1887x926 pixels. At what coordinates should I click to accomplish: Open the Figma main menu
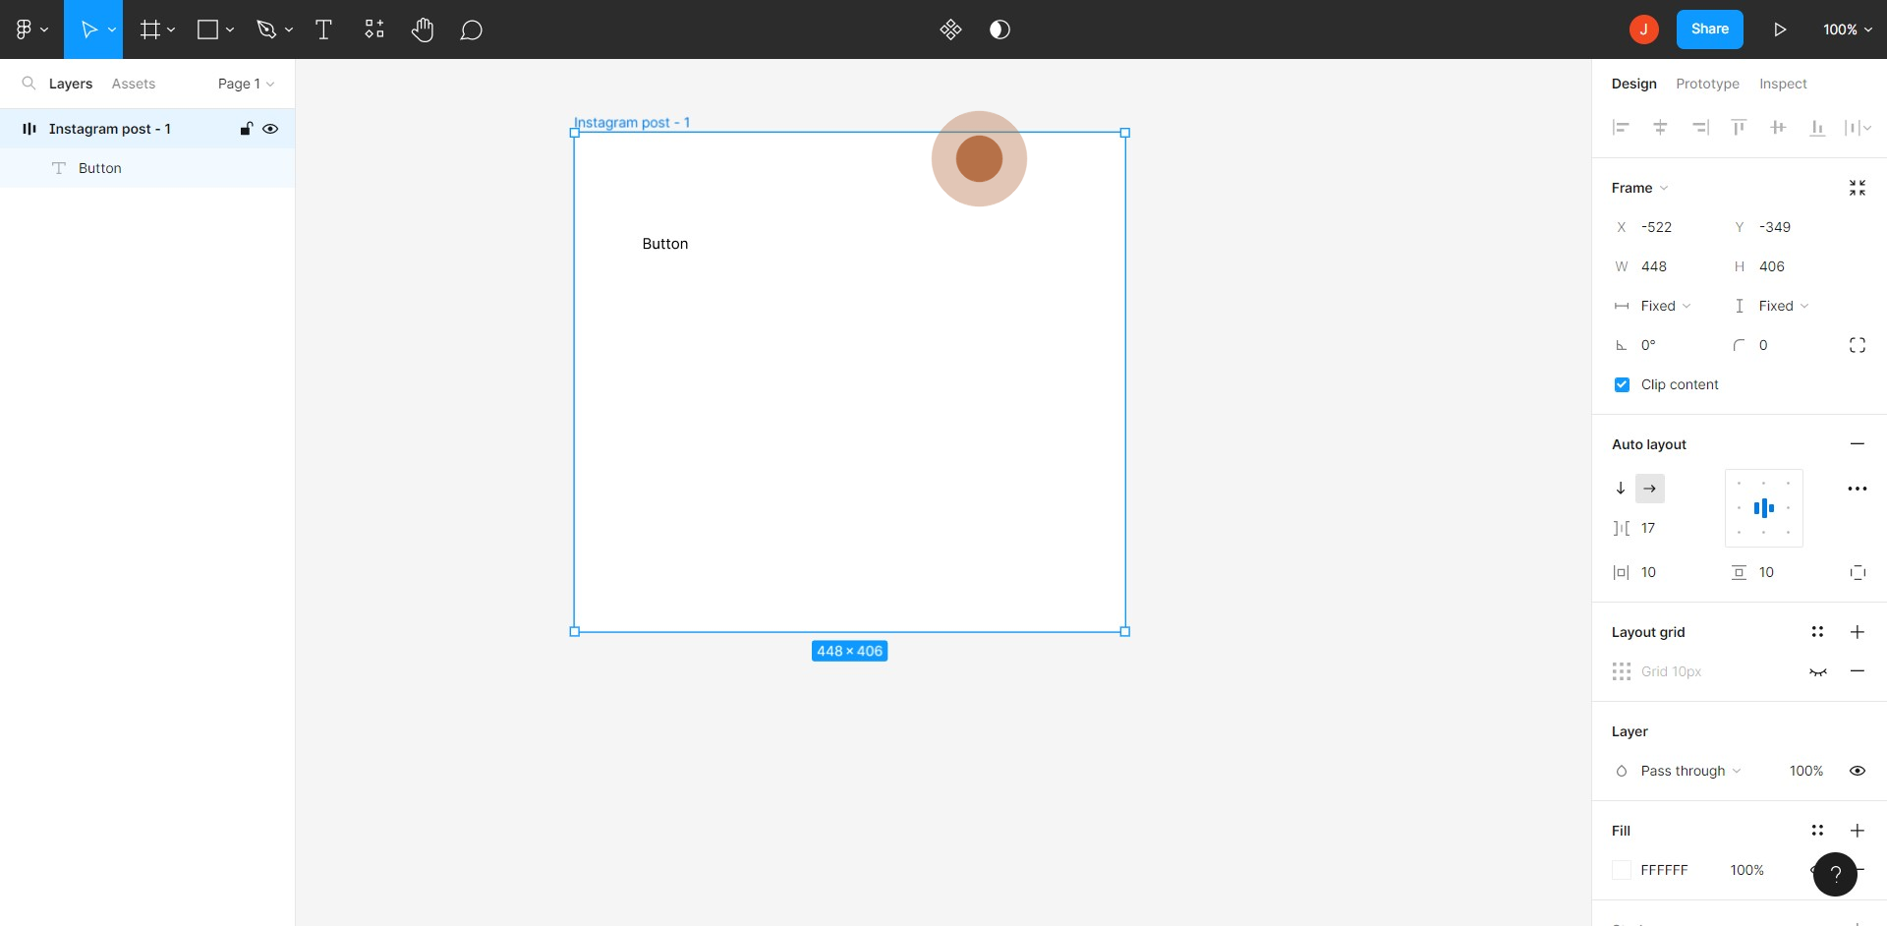[31, 29]
